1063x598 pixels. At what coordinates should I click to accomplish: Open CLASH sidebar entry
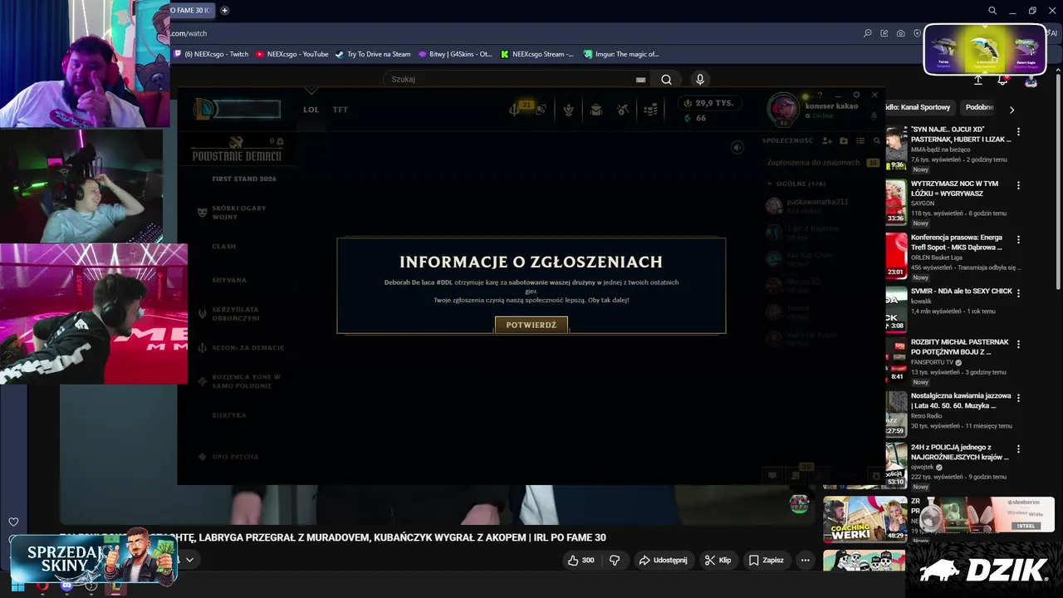point(224,247)
